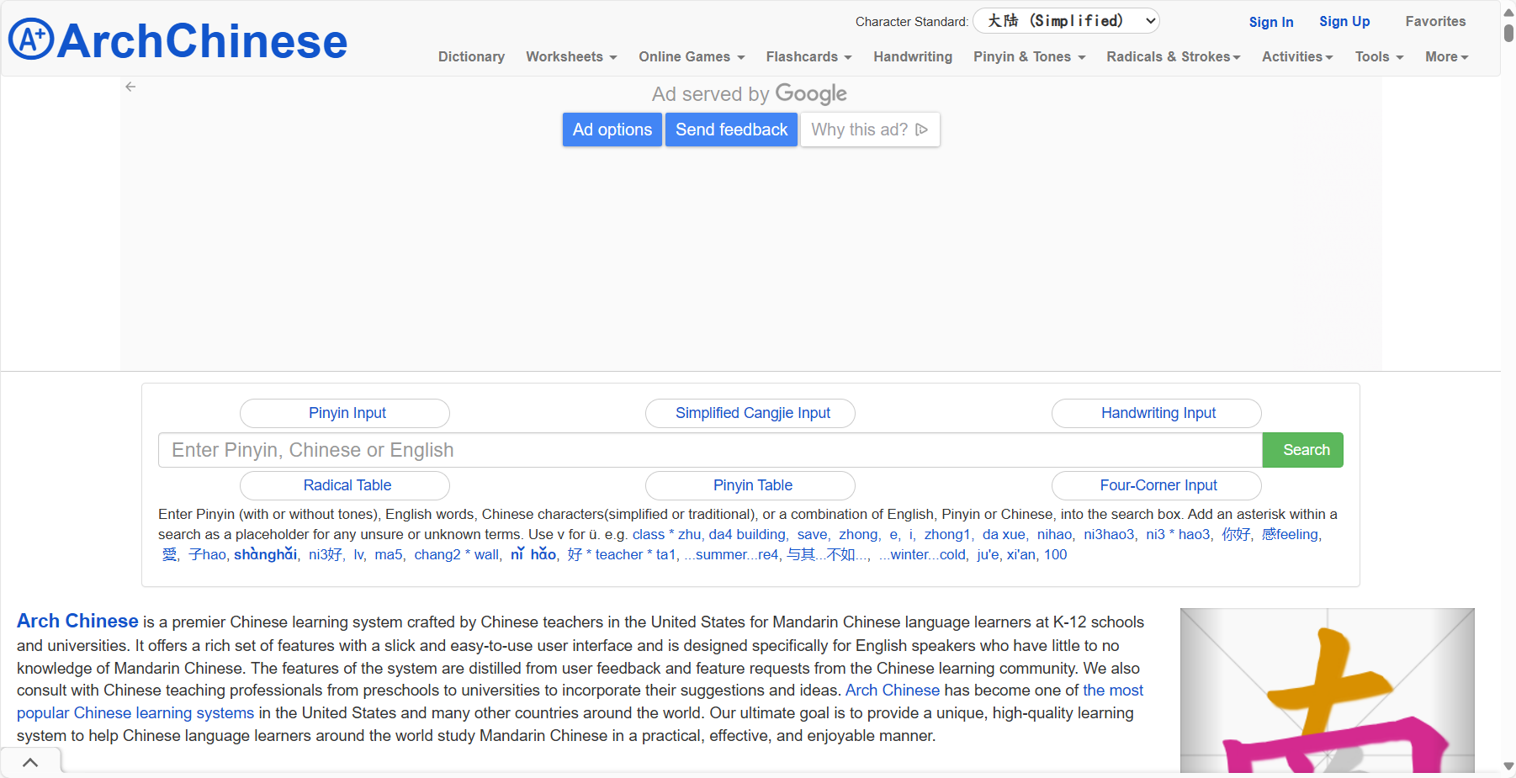Open the Pinyin Table
1516x778 pixels.
750,485
